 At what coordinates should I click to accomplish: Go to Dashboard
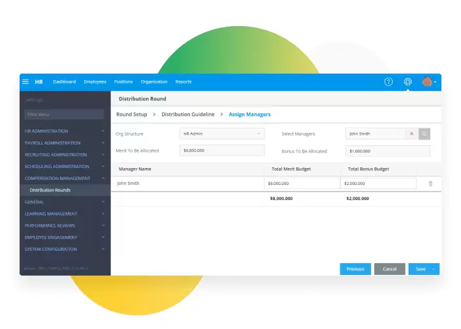(65, 82)
